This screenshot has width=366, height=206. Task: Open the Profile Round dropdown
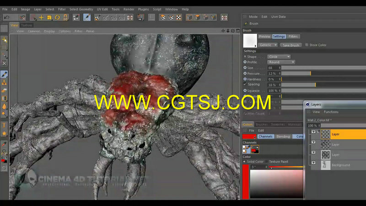[281, 62]
